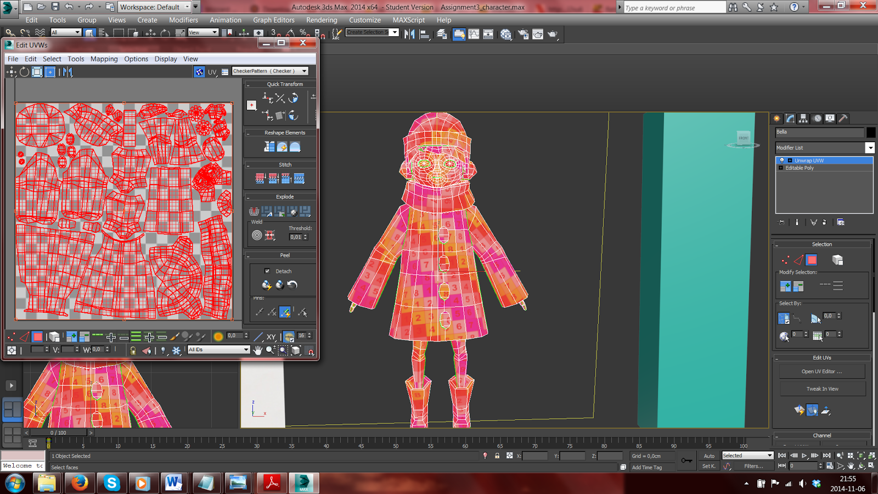878x494 pixels.
Task: Click the black object color swatch
Action: coord(871,132)
